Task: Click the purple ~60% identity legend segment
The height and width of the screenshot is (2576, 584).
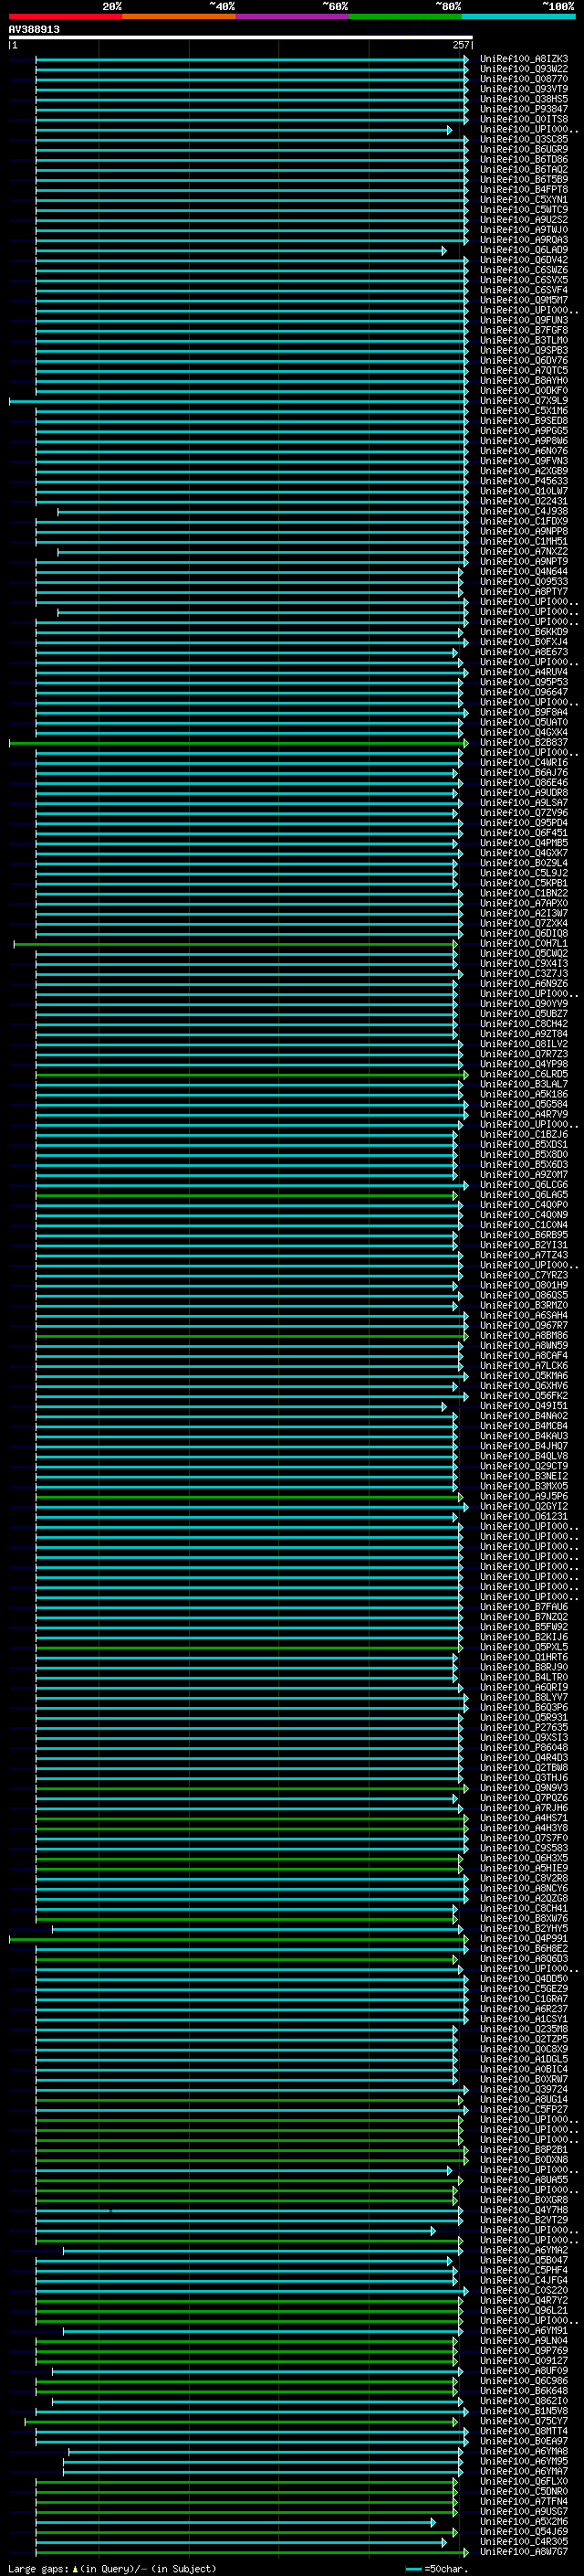Action: click(x=291, y=16)
